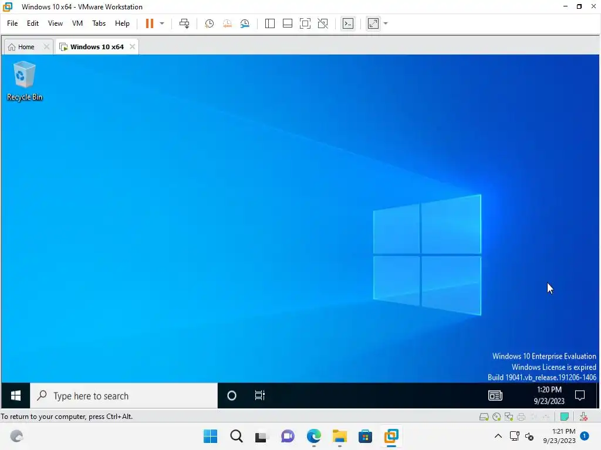This screenshot has width=601, height=450.
Task: Click the guest Type here to search box
Action: point(124,396)
